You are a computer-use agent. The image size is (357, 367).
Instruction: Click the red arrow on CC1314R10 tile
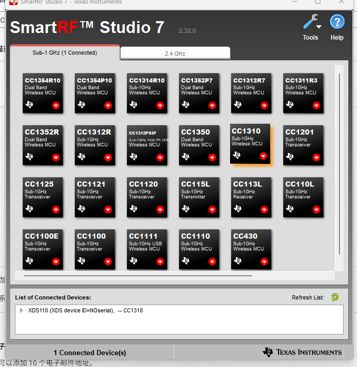[x=160, y=106]
